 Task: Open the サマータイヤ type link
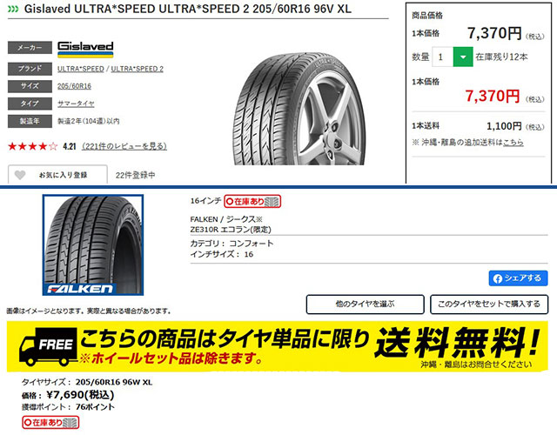coord(76,104)
